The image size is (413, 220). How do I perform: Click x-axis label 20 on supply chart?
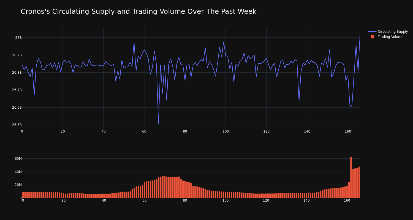[63, 131]
